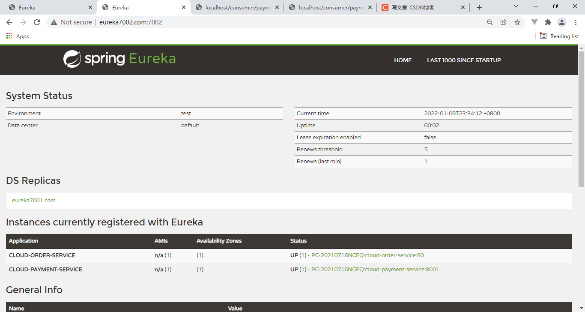The width and height of the screenshot is (585, 312).
Task: Open the Extensions puzzle icon
Action: coord(548,22)
